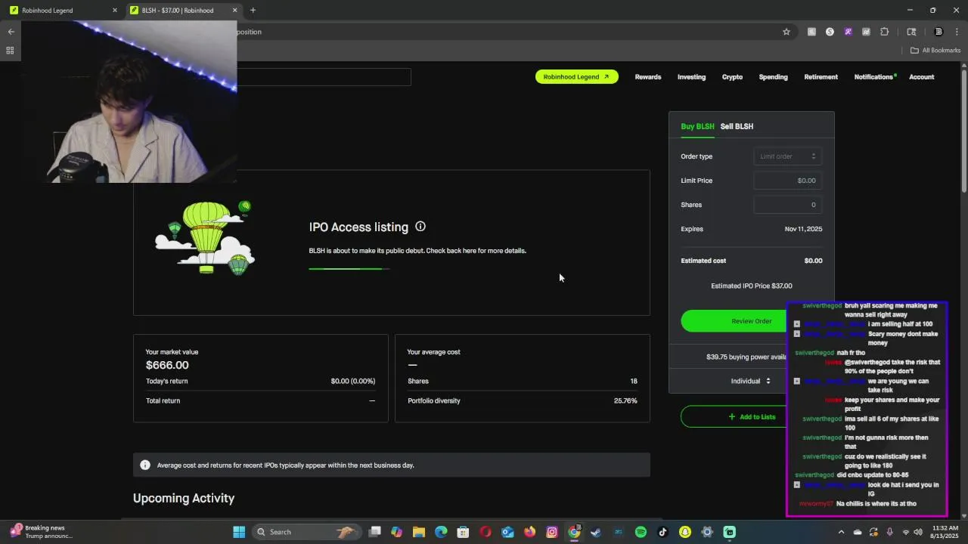The image size is (968, 544).
Task: Close the BLSH - $37.00 browser tab
Action: click(x=234, y=11)
